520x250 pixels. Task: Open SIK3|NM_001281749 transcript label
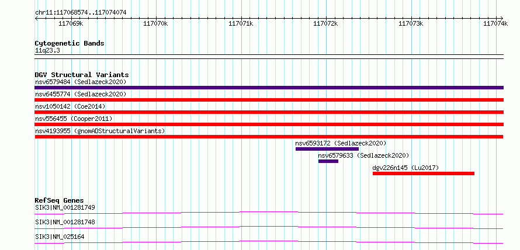click(65, 208)
